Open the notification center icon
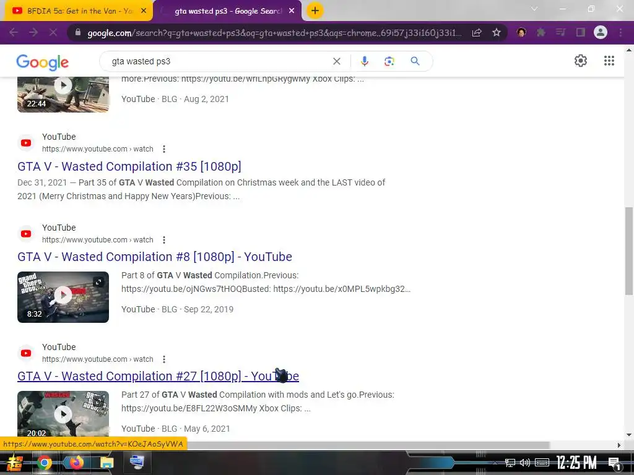The height and width of the screenshot is (475, 634). point(614,463)
